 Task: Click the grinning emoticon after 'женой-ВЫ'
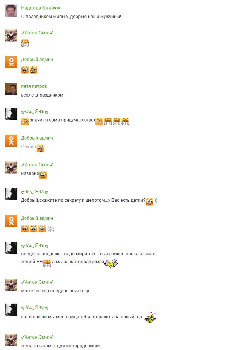[47, 263]
